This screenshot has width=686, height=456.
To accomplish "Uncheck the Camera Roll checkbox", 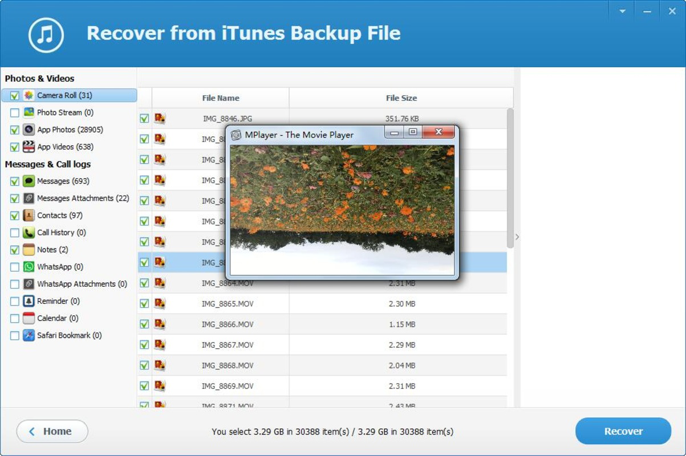I will tap(15, 96).
